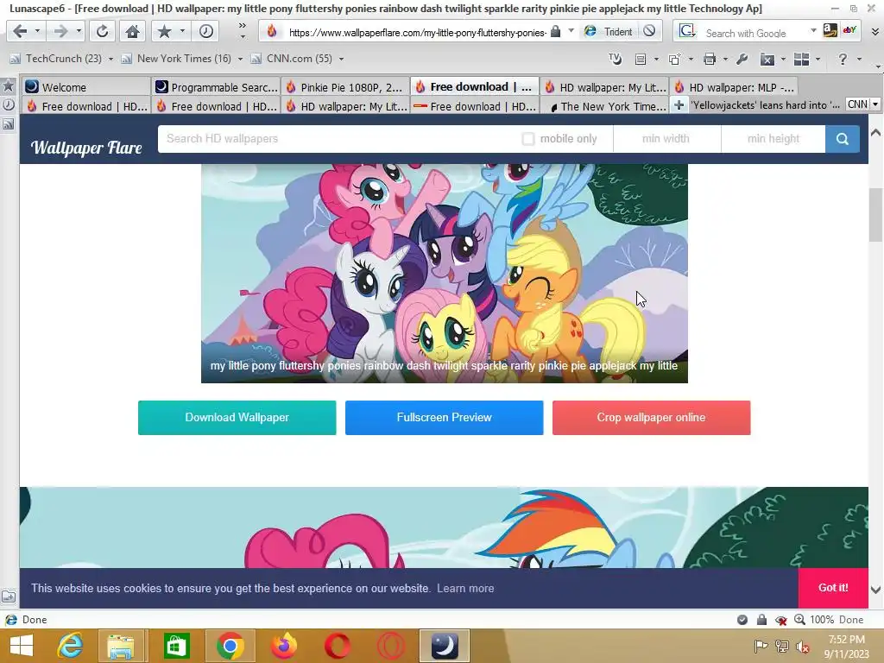Screen dimensions: 884x663
Task: Click the Amazon search shortcut icon
Action: [x=830, y=30]
